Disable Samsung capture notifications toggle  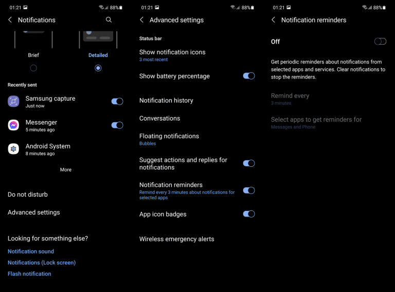click(117, 102)
